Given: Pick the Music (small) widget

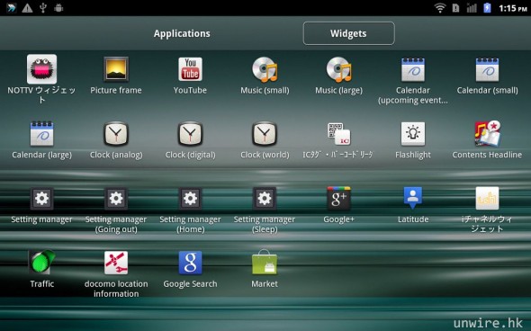Looking at the screenshot, I should (x=265, y=69).
